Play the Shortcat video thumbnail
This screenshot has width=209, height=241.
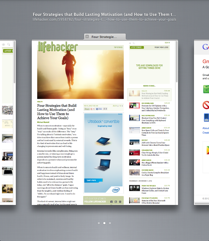(134, 118)
